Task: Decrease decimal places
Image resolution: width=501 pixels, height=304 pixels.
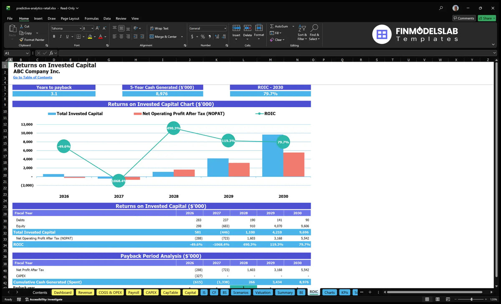Action: tap(223, 37)
